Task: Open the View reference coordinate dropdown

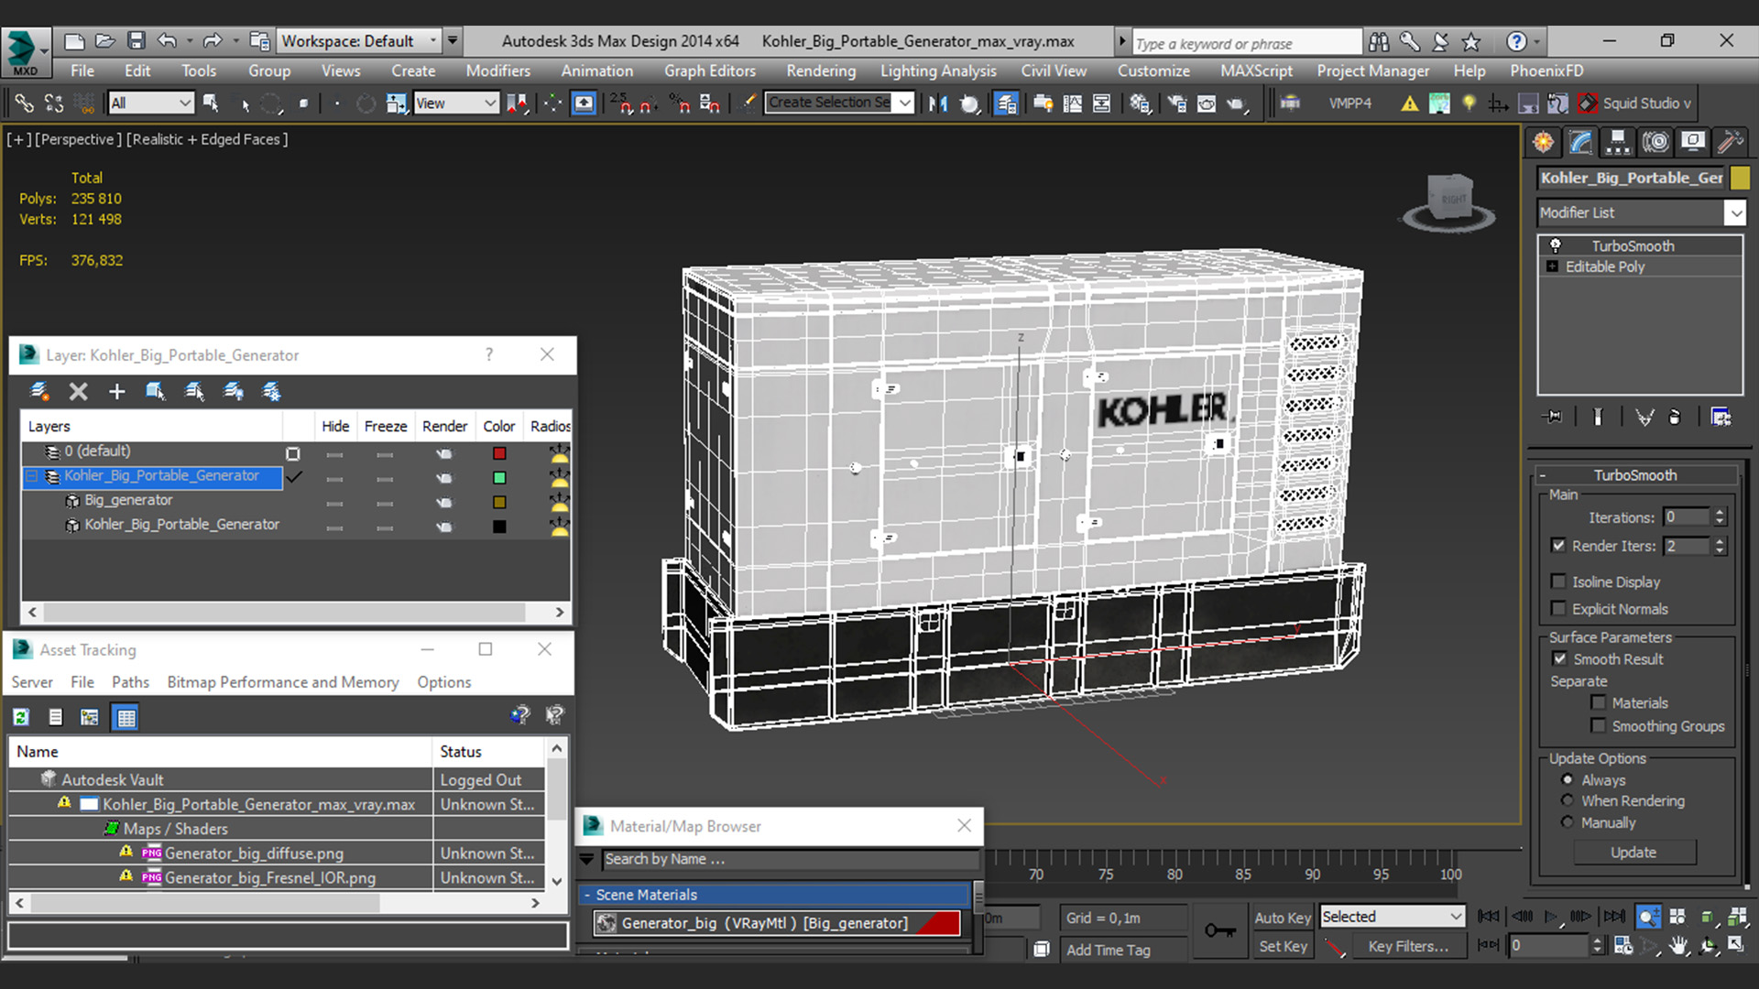Action: coord(456,103)
